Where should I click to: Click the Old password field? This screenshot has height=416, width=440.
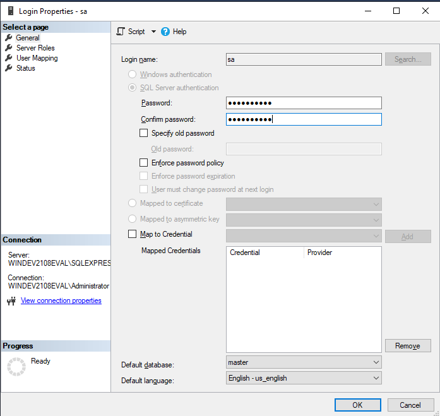coord(304,149)
